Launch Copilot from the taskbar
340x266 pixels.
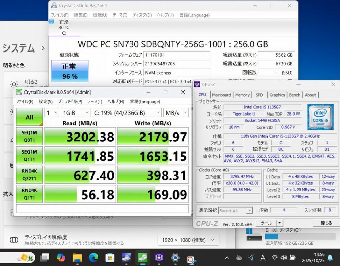[x=61, y=258]
